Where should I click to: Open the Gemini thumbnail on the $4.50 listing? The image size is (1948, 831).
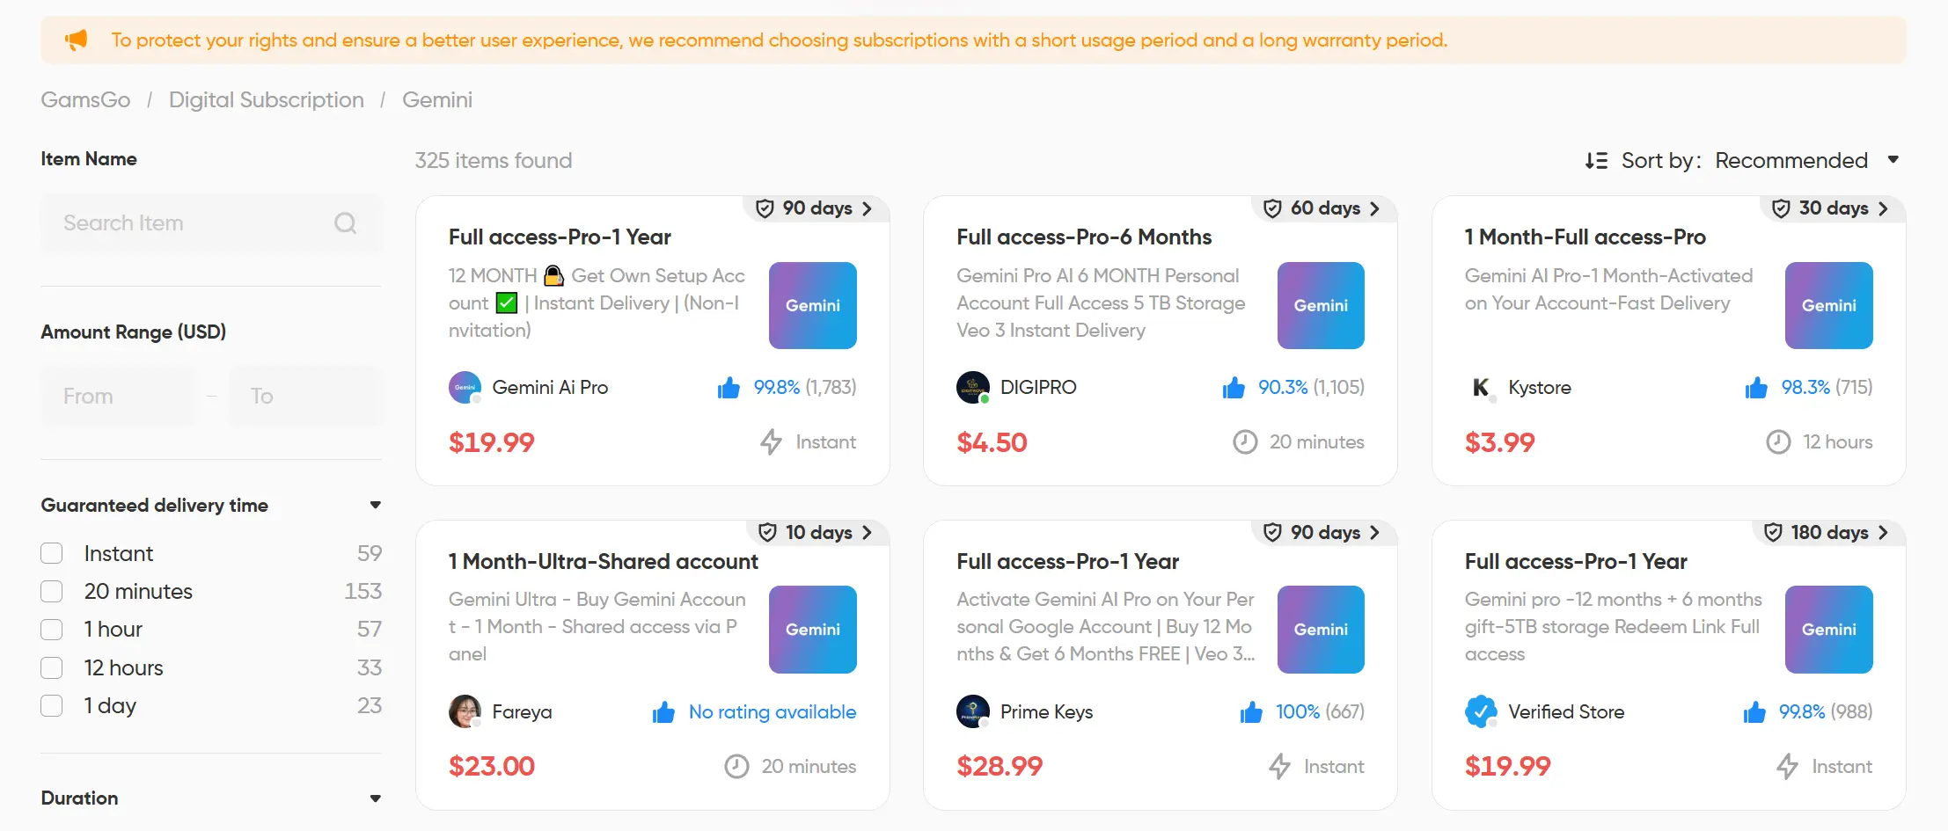(1321, 305)
